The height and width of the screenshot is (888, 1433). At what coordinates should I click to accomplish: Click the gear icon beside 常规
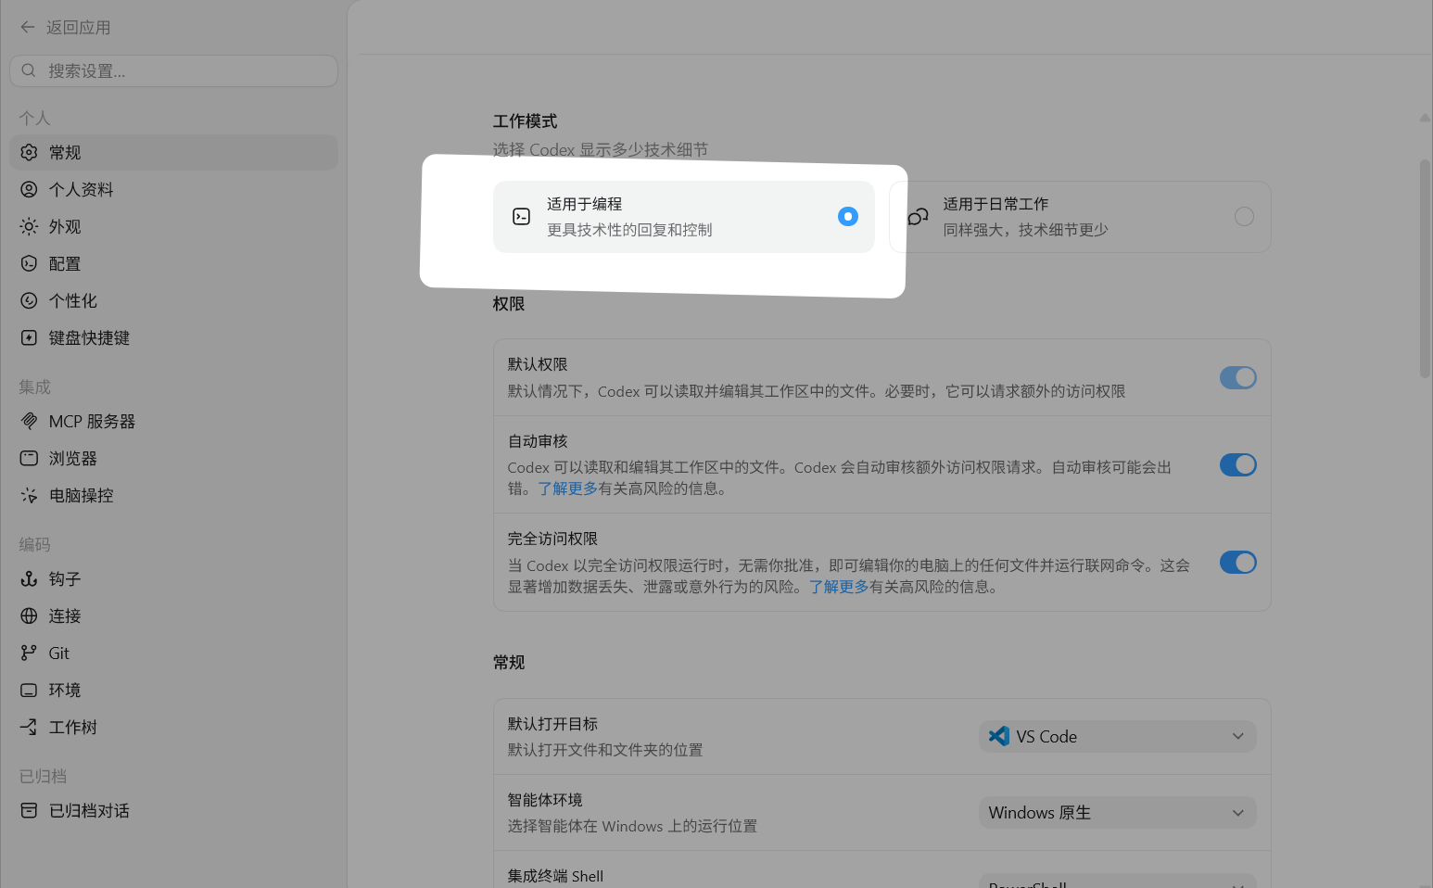[x=29, y=152]
